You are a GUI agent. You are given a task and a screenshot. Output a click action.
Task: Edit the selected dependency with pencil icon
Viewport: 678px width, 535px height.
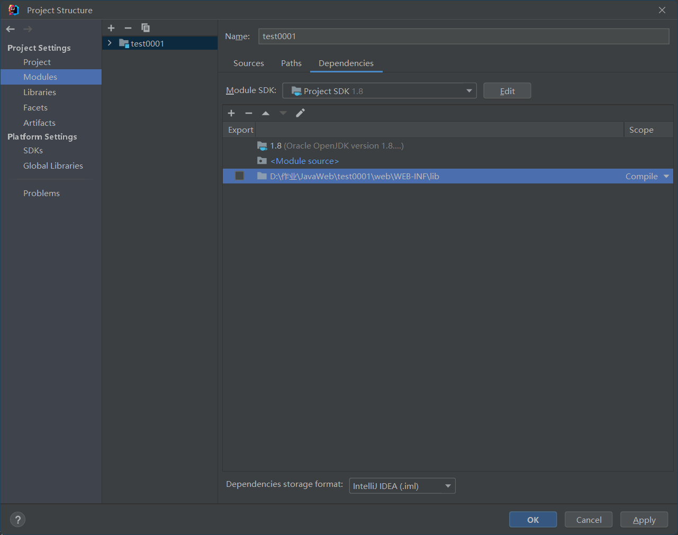click(x=300, y=113)
